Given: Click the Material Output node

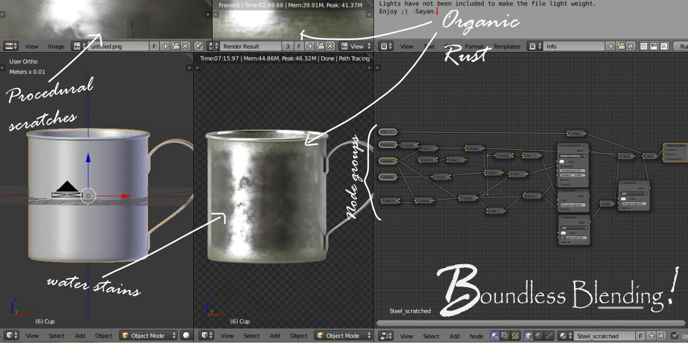Looking at the screenshot, I should click(675, 153).
